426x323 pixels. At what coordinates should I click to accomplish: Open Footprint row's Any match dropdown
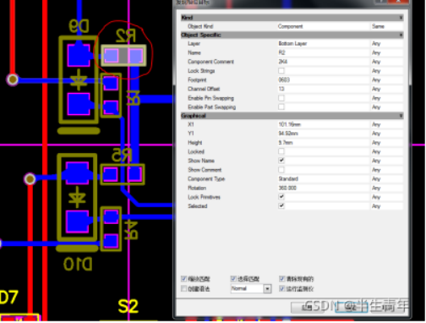pos(386,80)
